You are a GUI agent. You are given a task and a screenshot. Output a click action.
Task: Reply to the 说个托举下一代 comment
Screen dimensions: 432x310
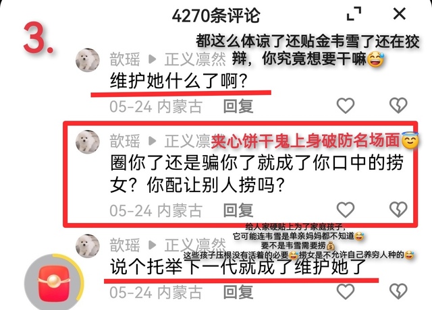tap(238, 292)
